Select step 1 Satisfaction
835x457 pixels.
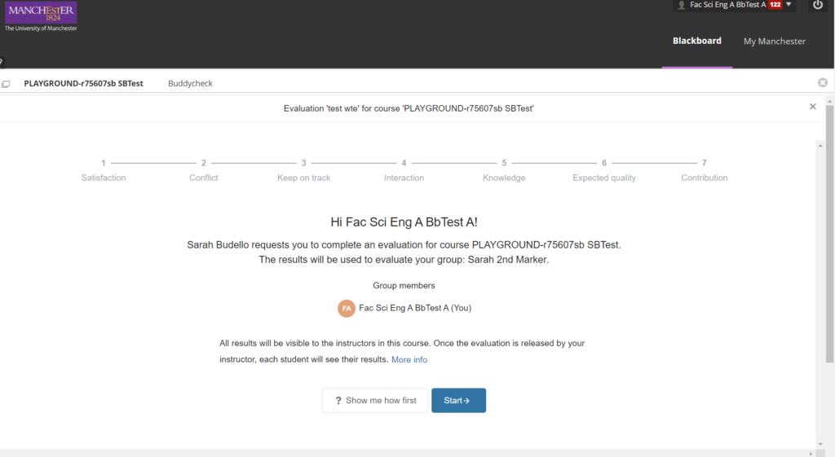click(104, 170)
